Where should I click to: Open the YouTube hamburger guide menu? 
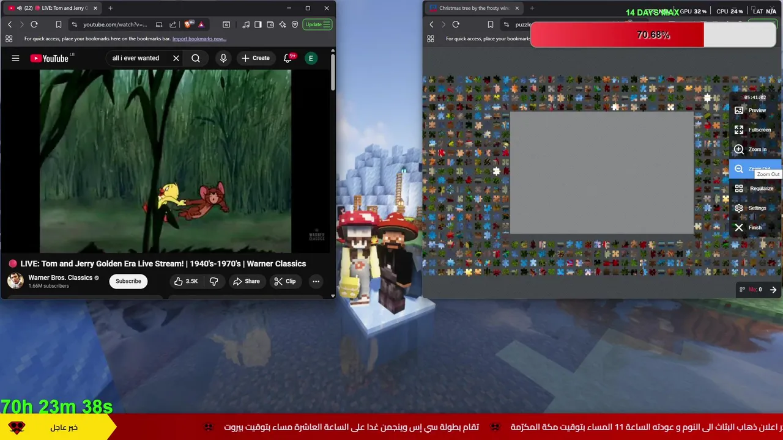[15, 58]
